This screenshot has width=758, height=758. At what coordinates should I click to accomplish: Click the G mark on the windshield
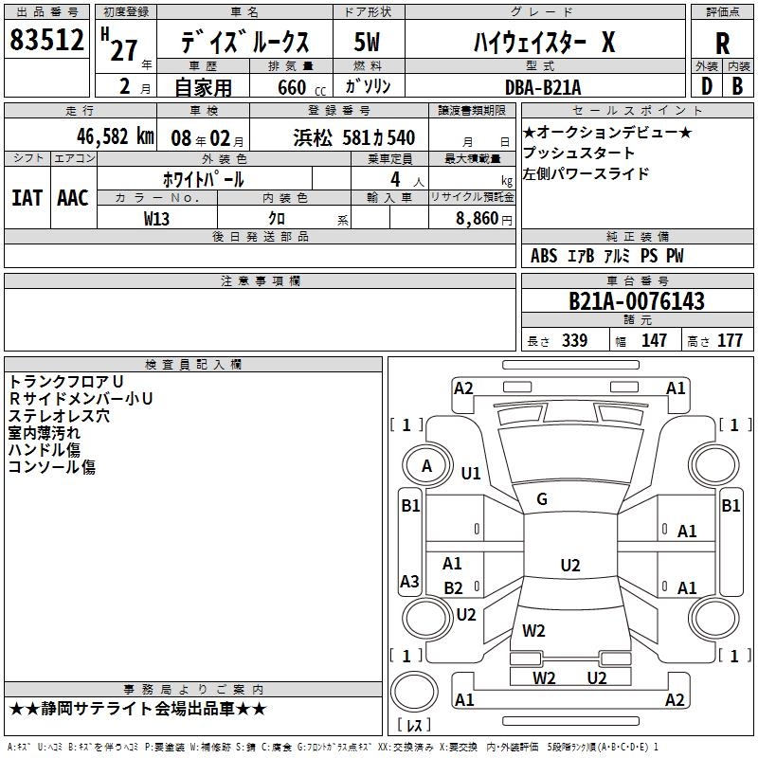[x=542, y=499]
